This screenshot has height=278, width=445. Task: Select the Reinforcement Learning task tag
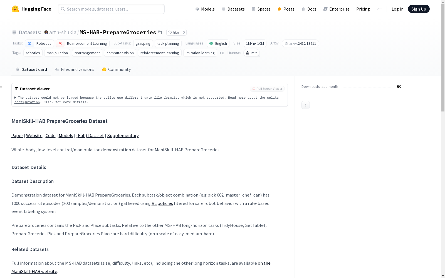click(83, 43)
